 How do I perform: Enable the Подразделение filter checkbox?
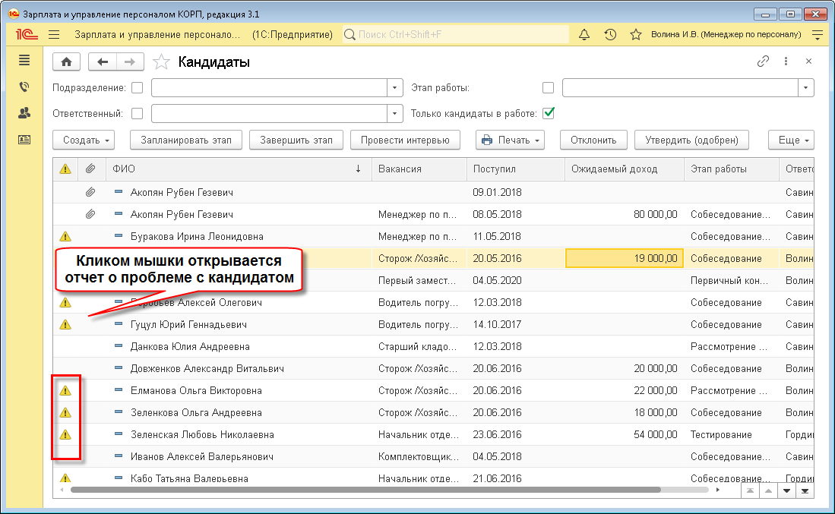click(137, 88)
